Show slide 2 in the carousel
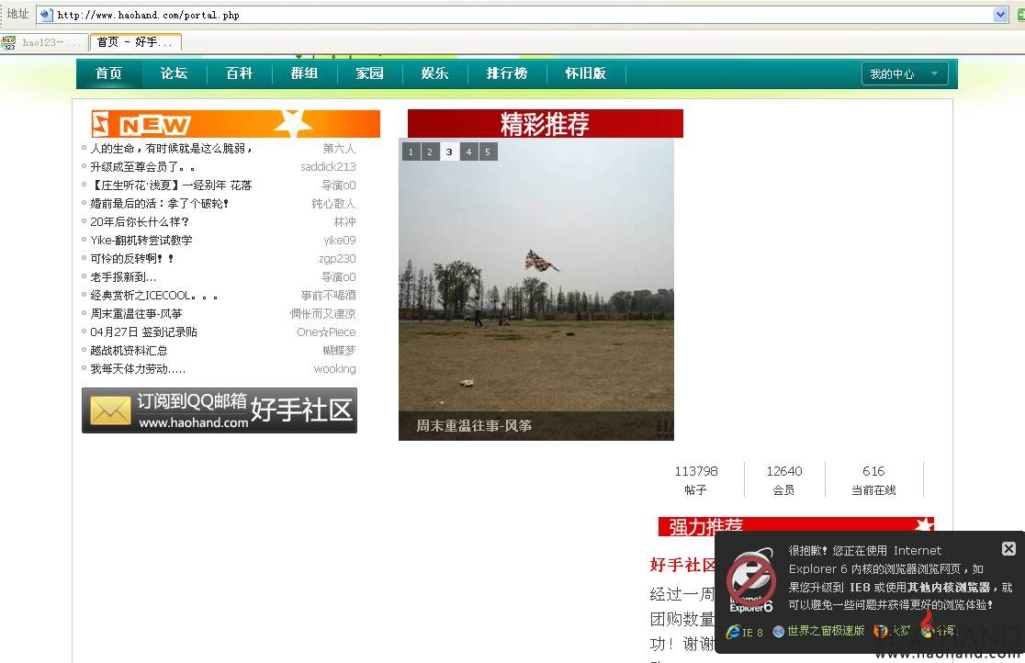Screen dimensions: 1025x663 coord(430,152)
